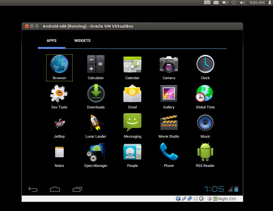This screenshot has height=211, width=273.
Task: Select the APPS tab
Action: (52, 41)
